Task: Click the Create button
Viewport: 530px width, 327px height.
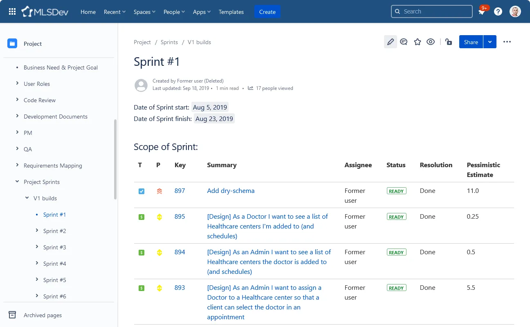Action: click(x=267, y=12)
